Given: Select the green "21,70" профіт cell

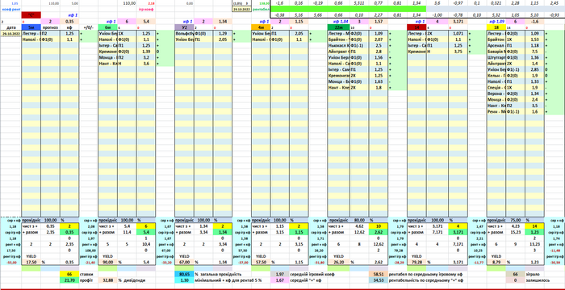Looking at the screenshot, I should (69, 280).
